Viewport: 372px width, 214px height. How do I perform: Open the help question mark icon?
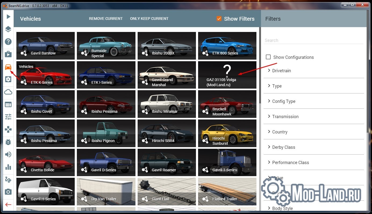(8, 42)
